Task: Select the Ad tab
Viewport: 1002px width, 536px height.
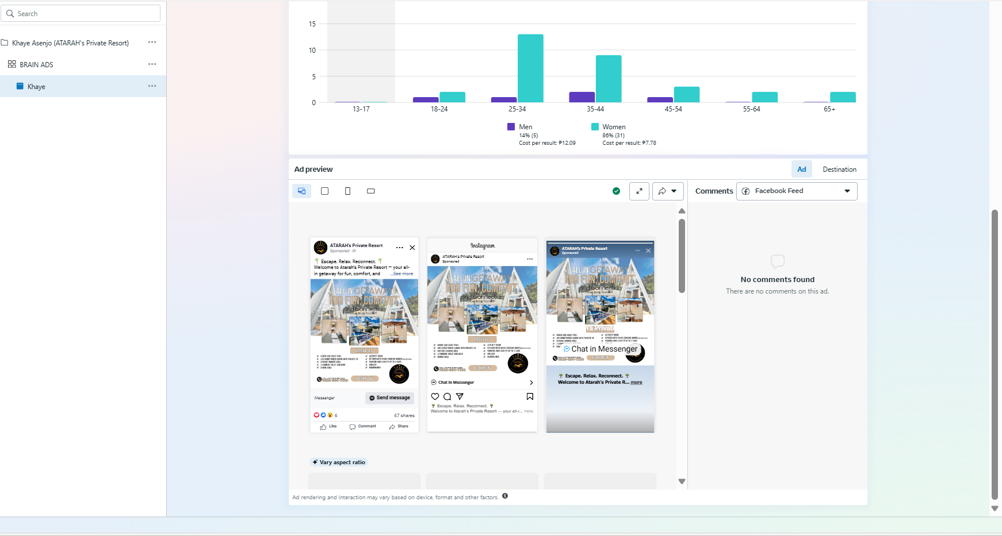Action: coord(801,169)
